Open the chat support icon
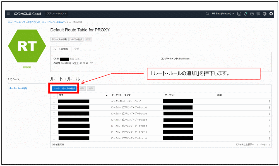 pyautogui.click(x=258, y=14)
